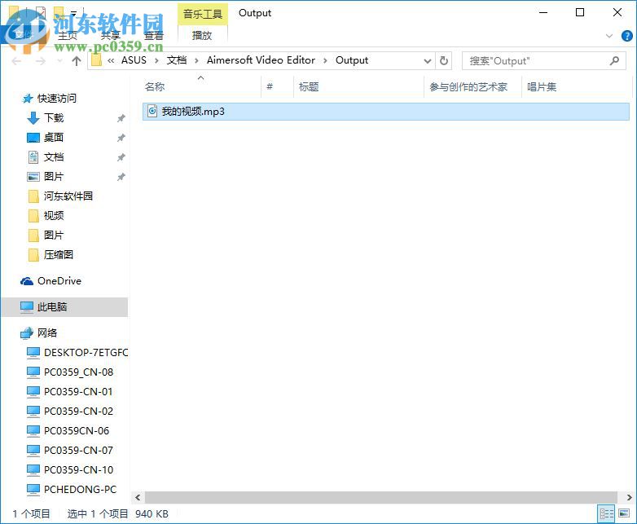Open network computer PC0359-CN-01
Screen dimensions: 637x524
tap(78, 391)
